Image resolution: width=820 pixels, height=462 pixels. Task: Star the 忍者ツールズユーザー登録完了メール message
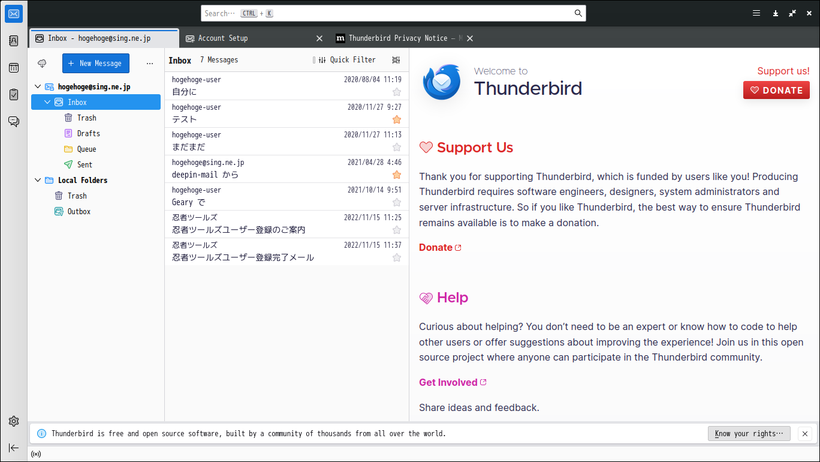[397, 257]
